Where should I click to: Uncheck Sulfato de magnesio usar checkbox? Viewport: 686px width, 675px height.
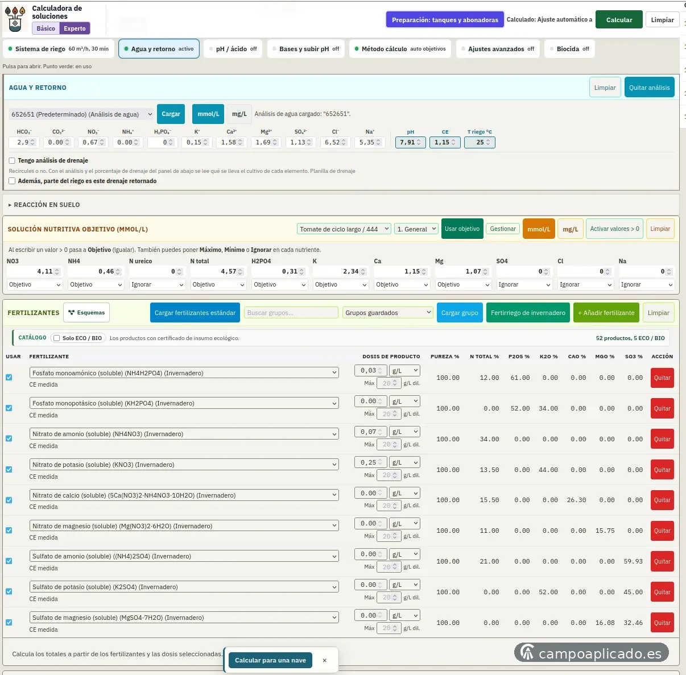[x=9, y=623]
